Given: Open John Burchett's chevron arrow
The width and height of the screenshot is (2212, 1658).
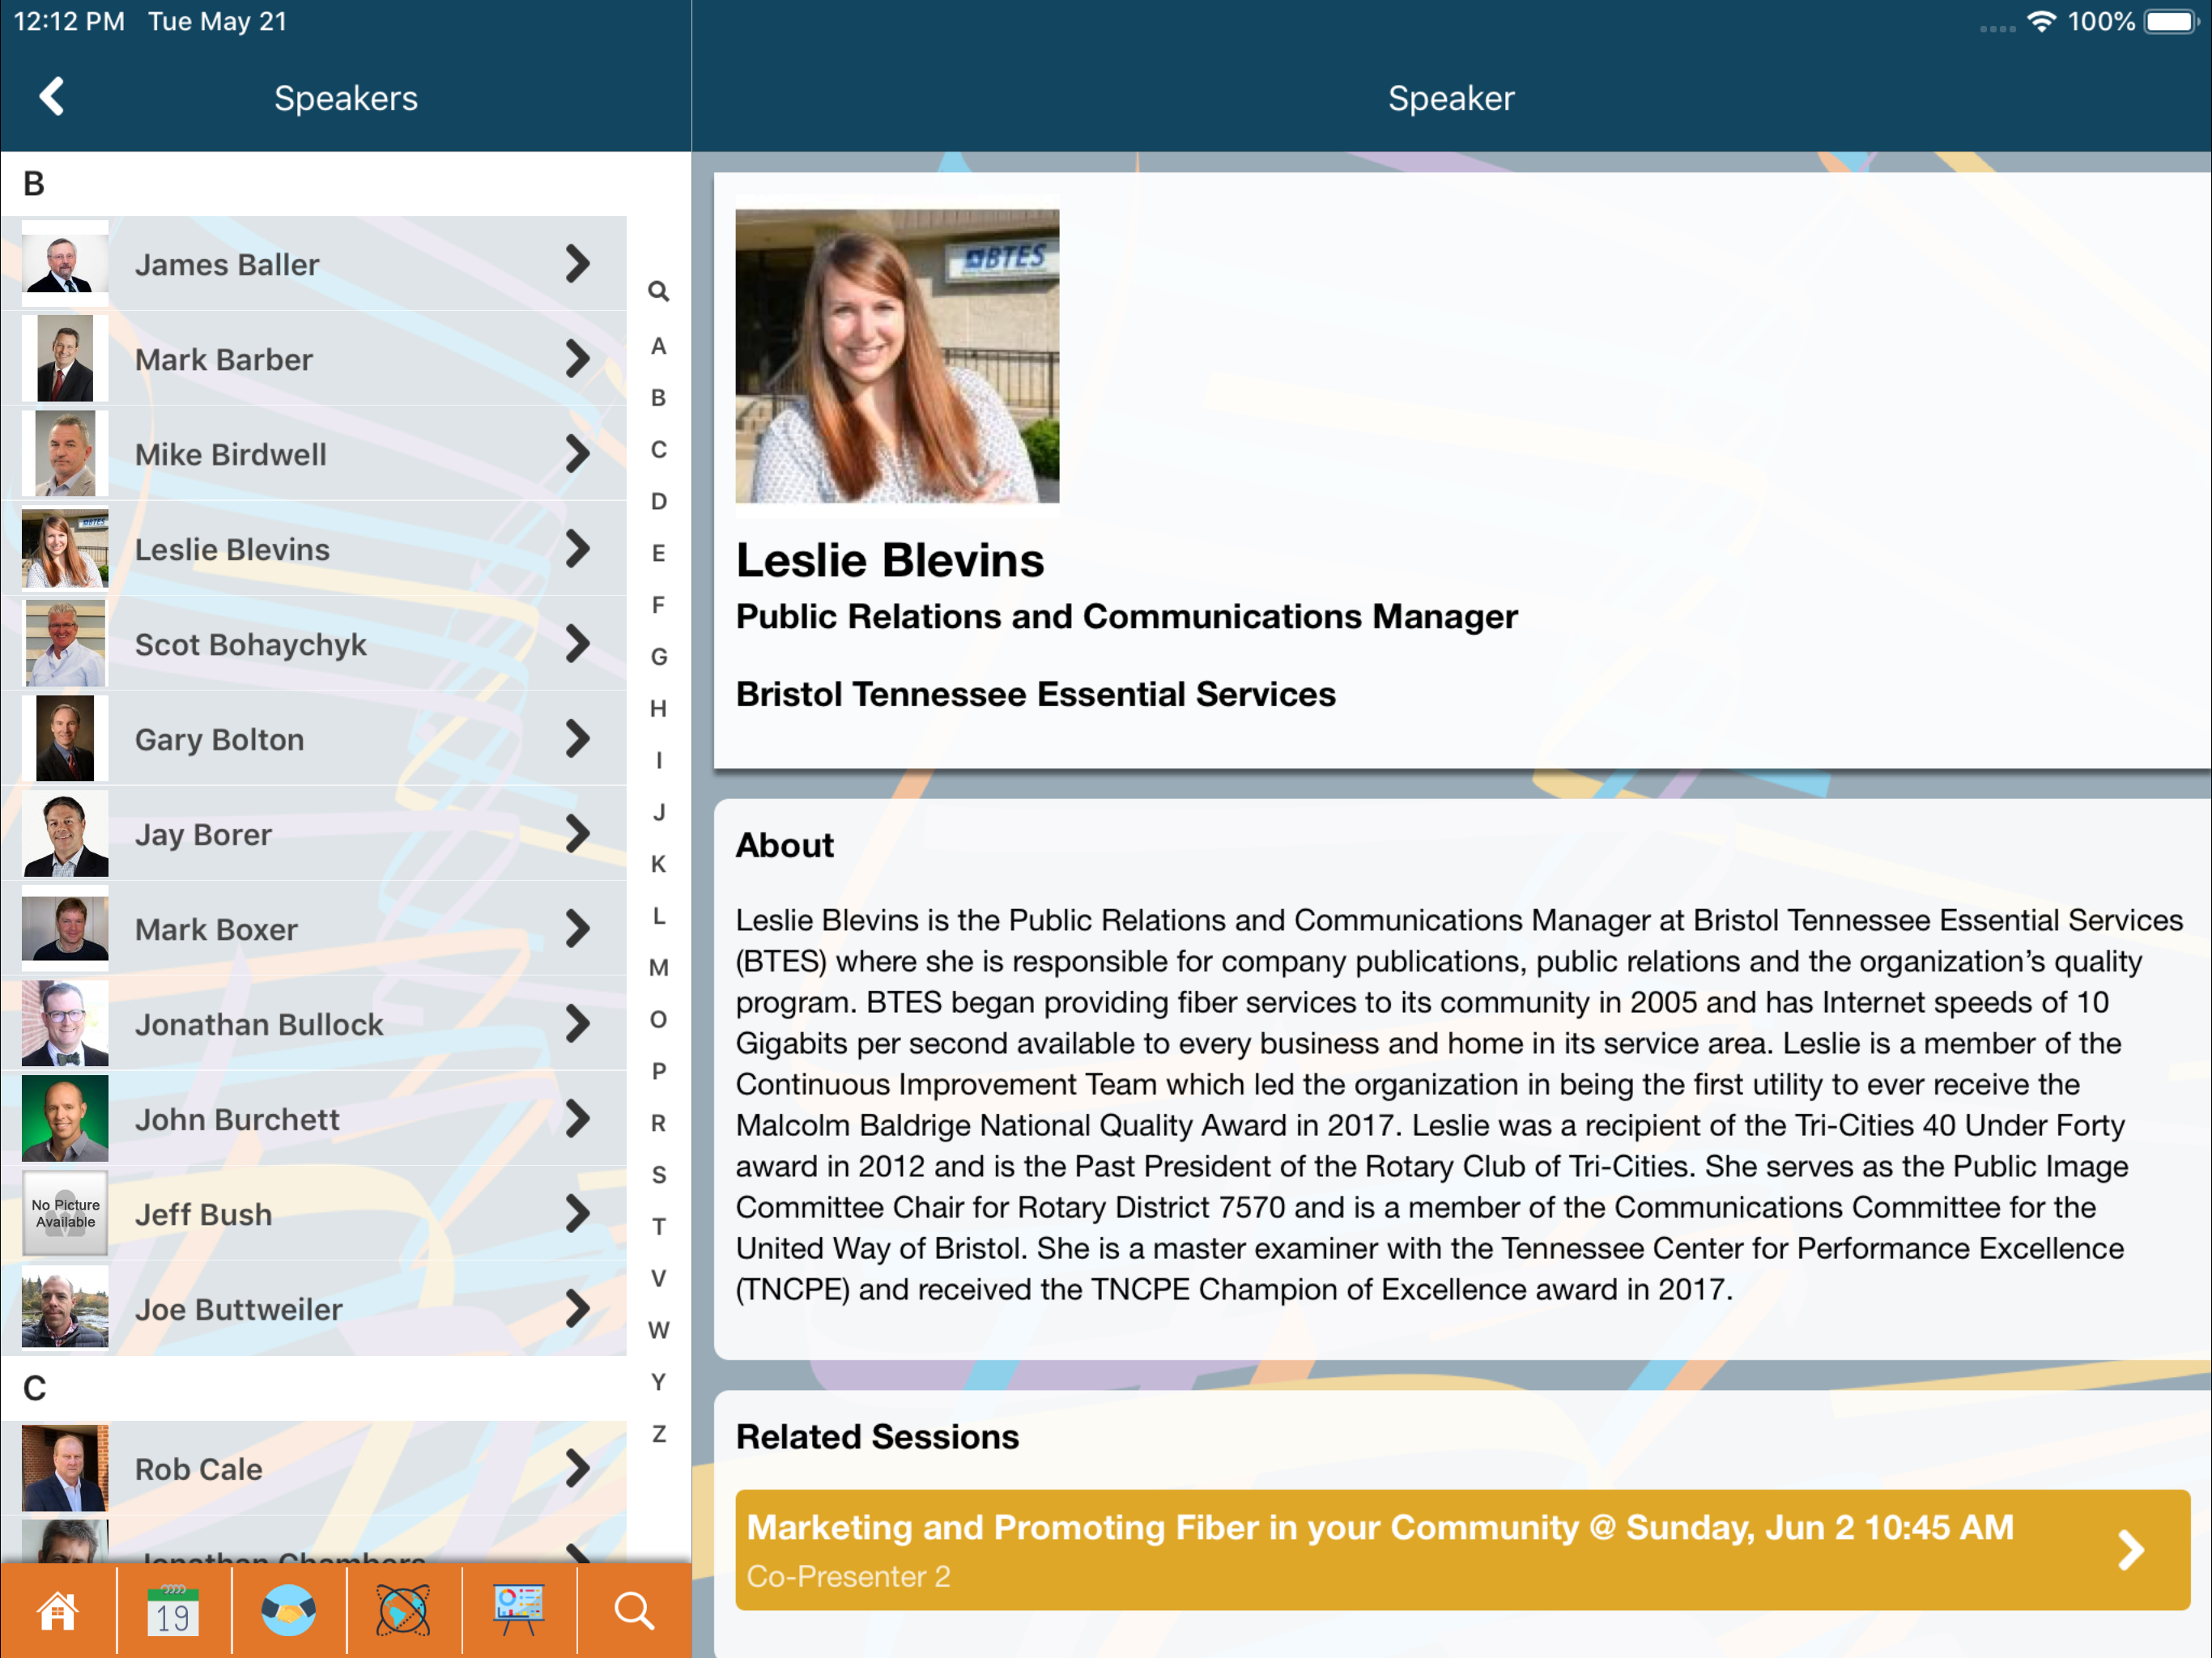Looking at the screenshot, I should [x=577, y=1119].
